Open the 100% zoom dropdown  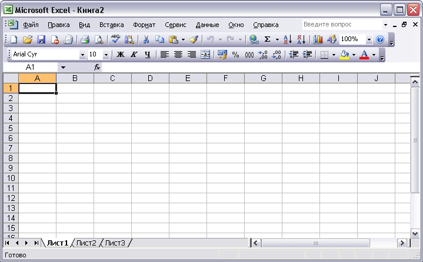pyautogui.click(x=369, y=39)
